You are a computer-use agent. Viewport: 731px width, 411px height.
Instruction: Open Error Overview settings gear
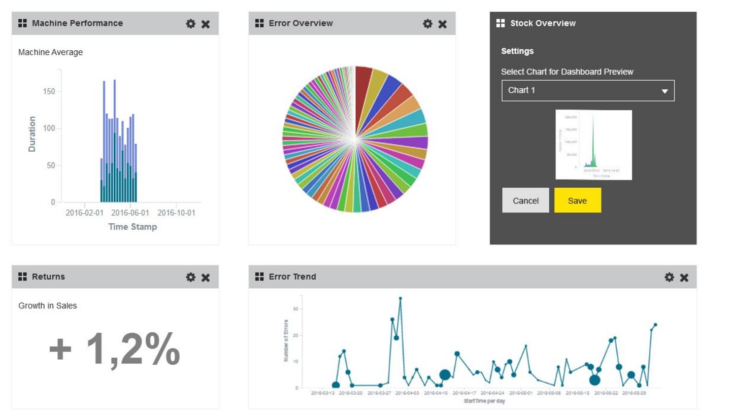(427, 24)
